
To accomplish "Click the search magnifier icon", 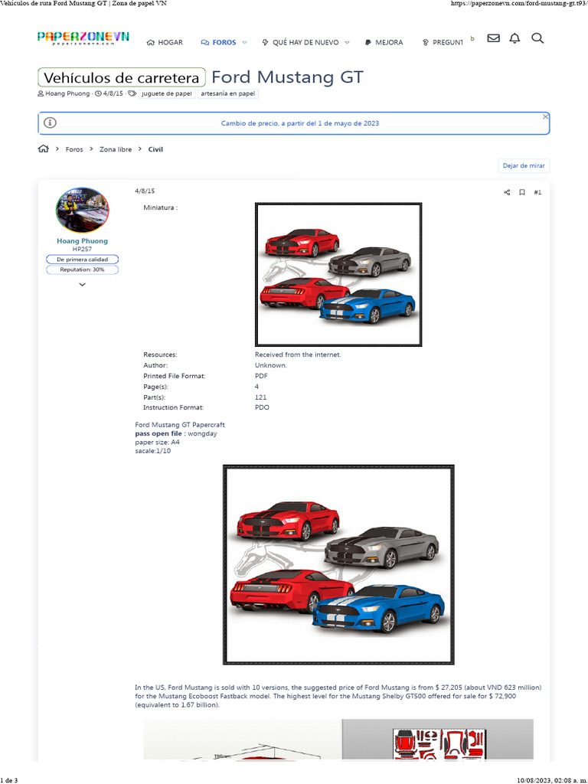I will tap(537, 38).
